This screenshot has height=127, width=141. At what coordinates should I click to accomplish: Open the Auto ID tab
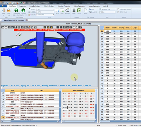point(106,6)
